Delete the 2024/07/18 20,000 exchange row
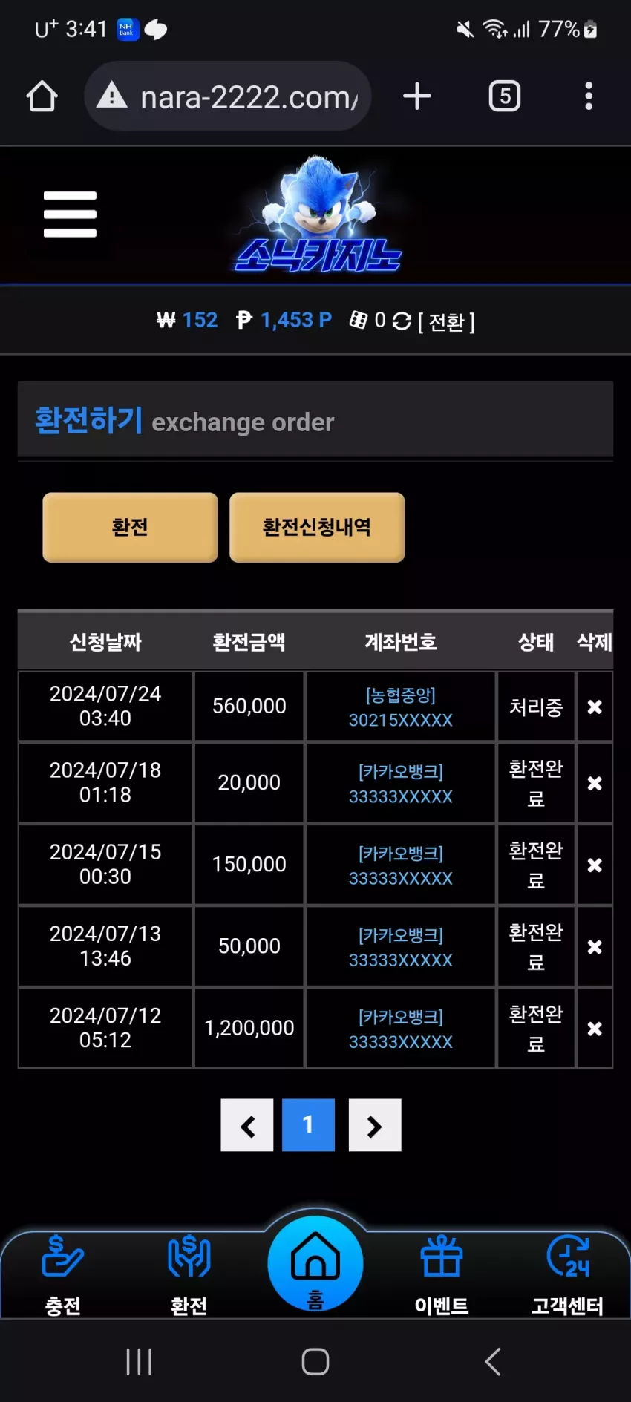Image resolution: width=631 pixels, height=1402 pixels. point(595,783)
